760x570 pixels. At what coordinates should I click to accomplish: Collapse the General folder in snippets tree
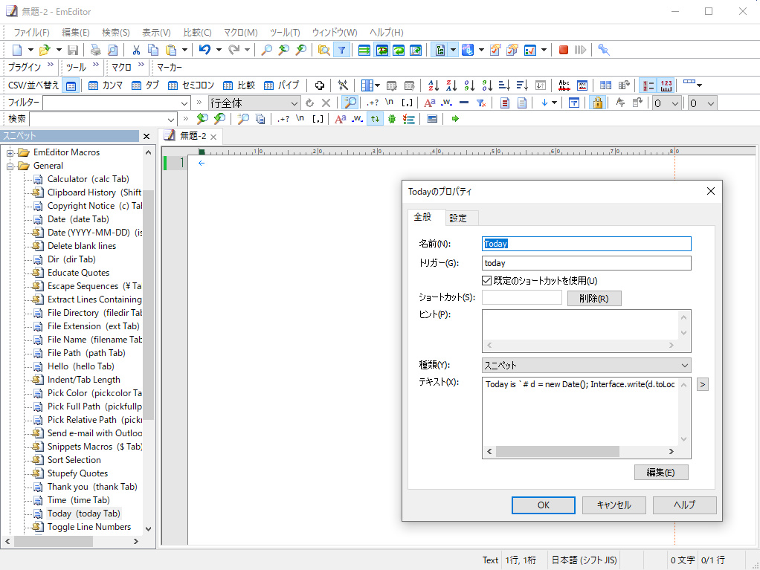click(11, 166)
